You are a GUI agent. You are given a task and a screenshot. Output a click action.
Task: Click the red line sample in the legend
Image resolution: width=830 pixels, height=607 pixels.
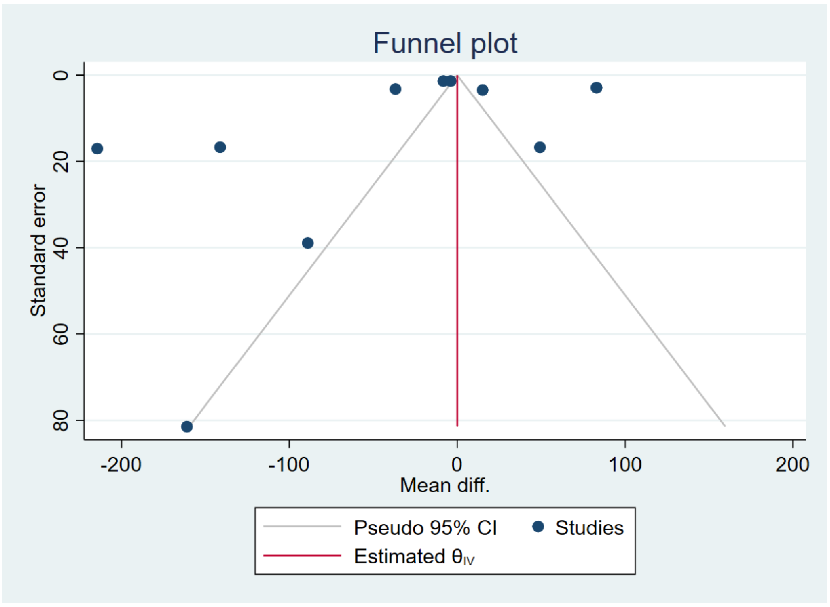(302, 555)
